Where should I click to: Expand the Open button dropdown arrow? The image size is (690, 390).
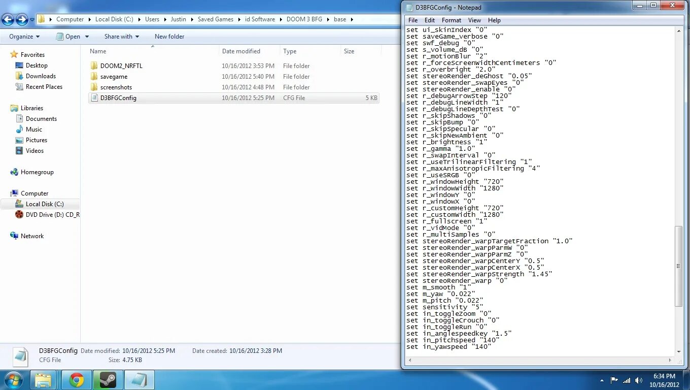pyautogui.click(x=87, y=37)
